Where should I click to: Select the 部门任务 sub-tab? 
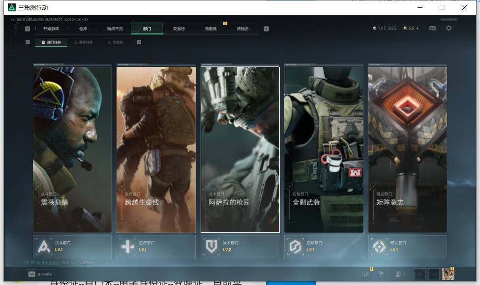[x=52, y=42]
